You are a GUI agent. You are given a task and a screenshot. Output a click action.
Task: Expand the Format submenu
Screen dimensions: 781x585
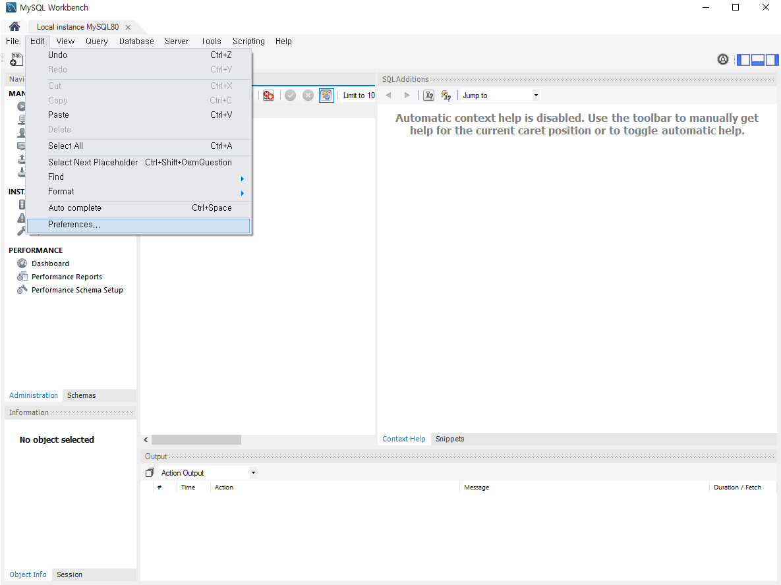138,192
